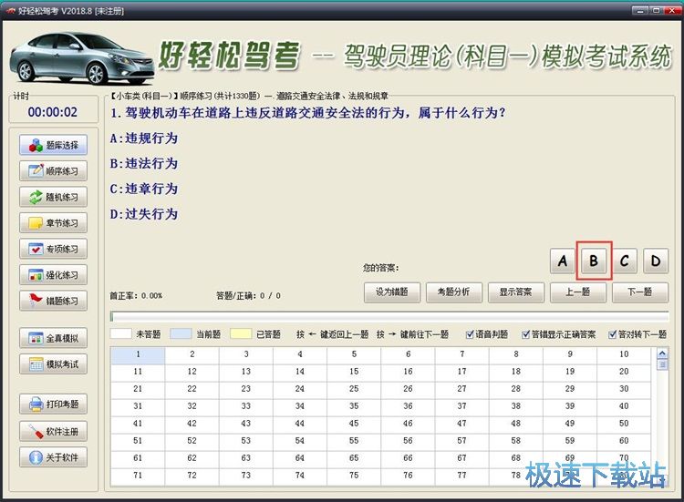Start 顺序练习 sequential practice mode

pyautogui.click(x=53, y=170)
